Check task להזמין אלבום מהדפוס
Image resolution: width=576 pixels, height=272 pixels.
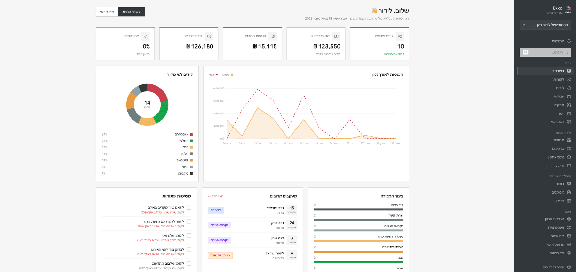[189, 264]
